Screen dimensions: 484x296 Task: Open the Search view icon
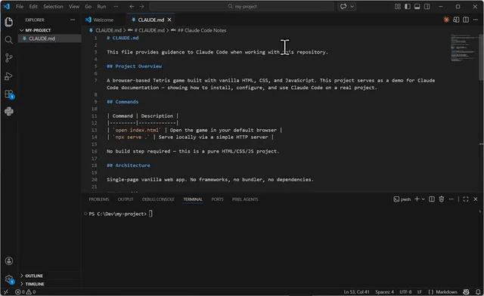pyautogui.click(x=9, y=40)
